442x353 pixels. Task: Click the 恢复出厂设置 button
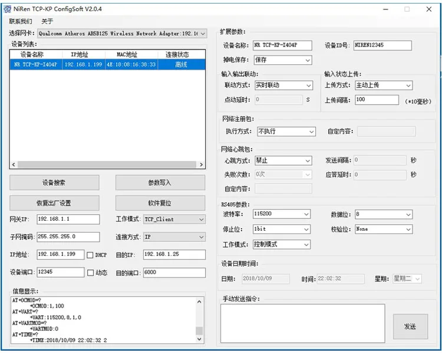[54, 203]
